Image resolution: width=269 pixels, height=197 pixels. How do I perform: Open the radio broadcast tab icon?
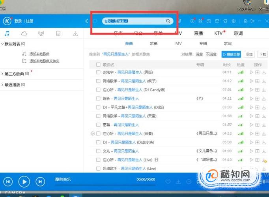(41, 33)
